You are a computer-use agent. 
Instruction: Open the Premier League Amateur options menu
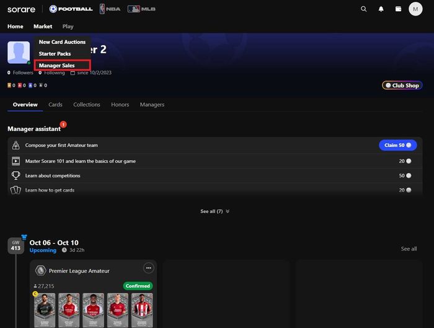tap(149, 268)
